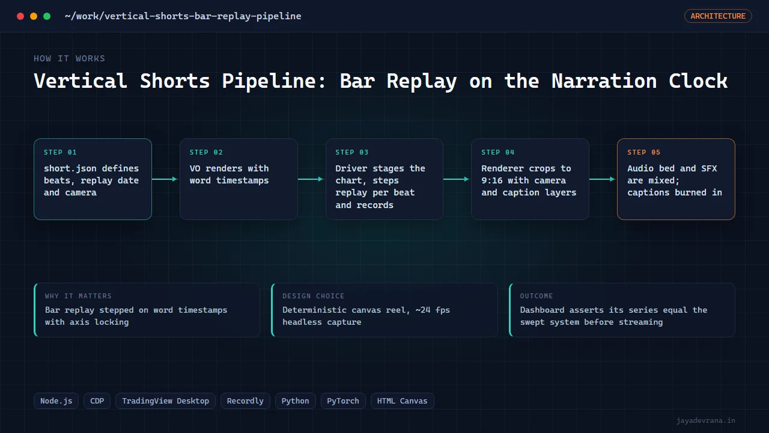Click the Vertical Shorts Pipeline title
The width and height of the screenshot is (769, 433).
tap(381, 81)
